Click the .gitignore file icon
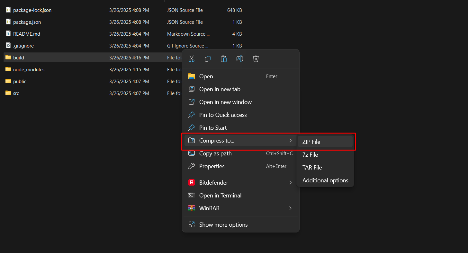Image resolution: width=468 pixels, height=253 pixels. click(x=8, y=46)
